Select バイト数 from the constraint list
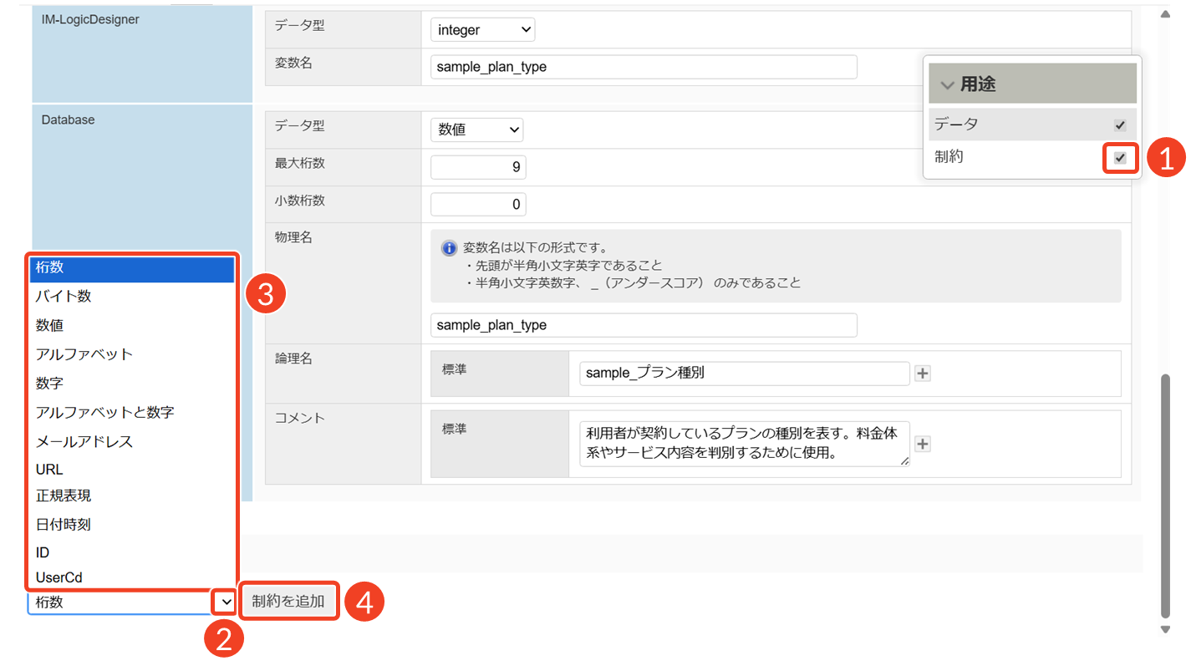1191x661 pixels. [64, 297]
